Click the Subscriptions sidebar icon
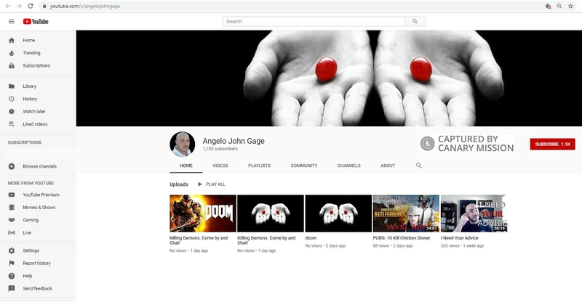The height and width of the screenshot is (302, 582). click(12, 65)
